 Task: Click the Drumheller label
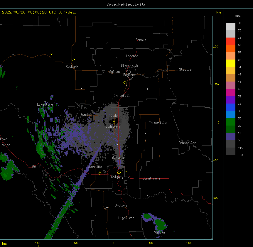(x=187, y=143)
